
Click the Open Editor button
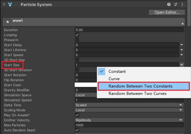click(x=167, y=12)
